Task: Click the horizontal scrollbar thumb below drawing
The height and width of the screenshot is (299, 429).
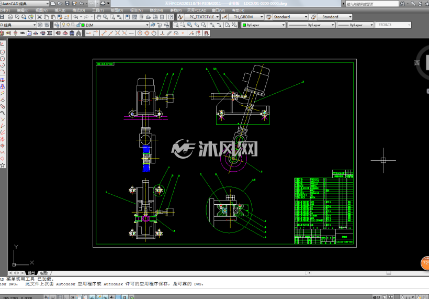Action: pyautogui.click(x=388, y=273)
